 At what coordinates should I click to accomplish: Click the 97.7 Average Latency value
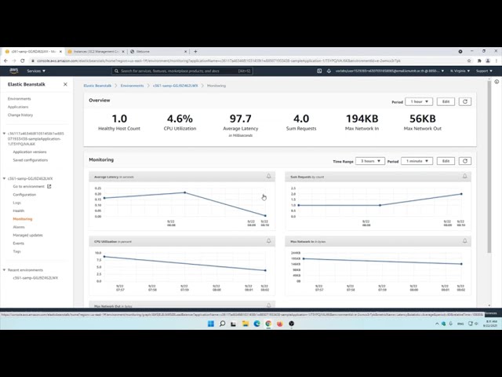(241, 119)
